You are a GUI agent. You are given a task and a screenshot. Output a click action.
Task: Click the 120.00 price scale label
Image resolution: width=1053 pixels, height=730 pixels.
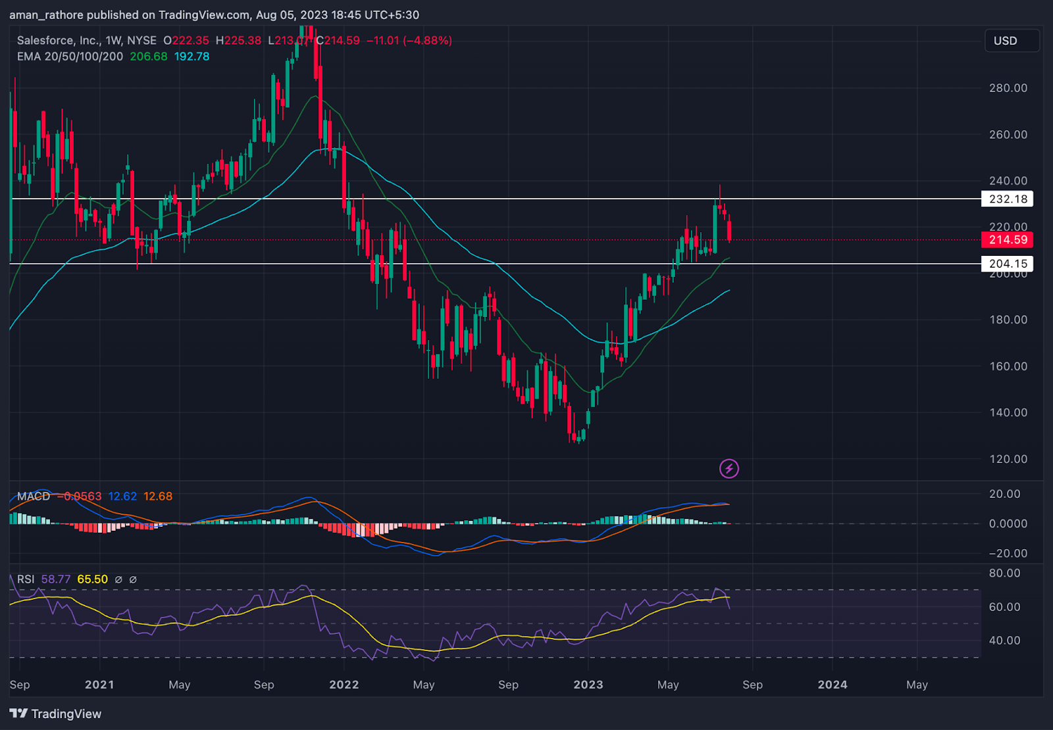[x=1008, y=459]
